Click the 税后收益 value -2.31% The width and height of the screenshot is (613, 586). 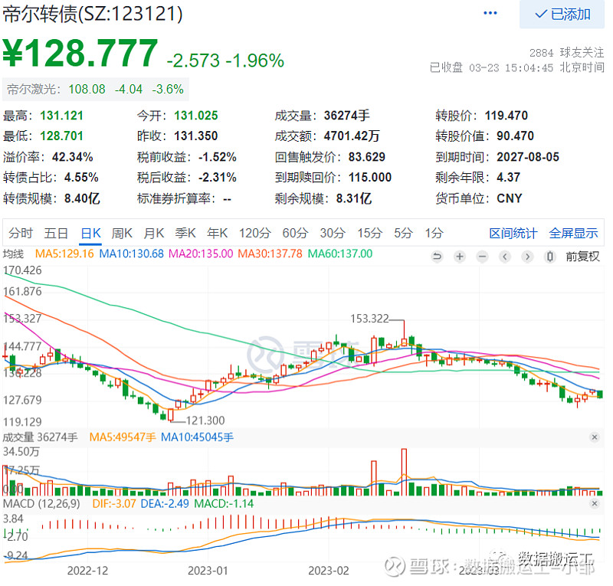pos(218,178)
